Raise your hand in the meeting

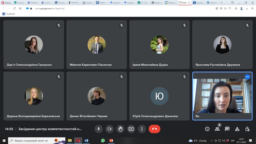(x=120, y=129)
